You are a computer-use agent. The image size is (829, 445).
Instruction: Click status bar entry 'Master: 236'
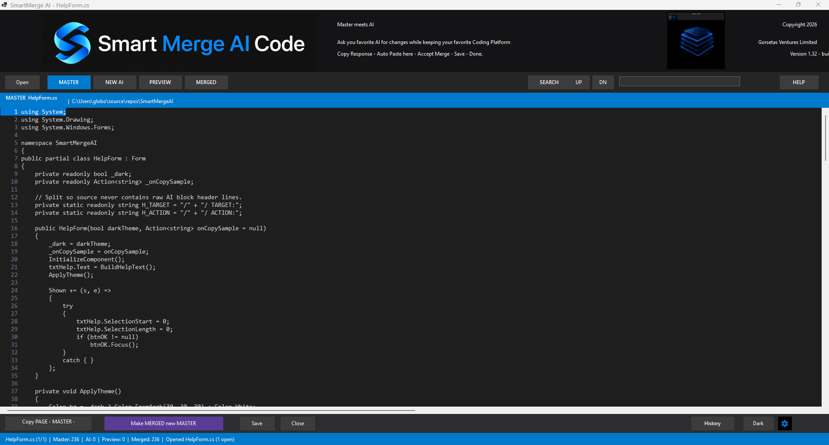[66, 439]
